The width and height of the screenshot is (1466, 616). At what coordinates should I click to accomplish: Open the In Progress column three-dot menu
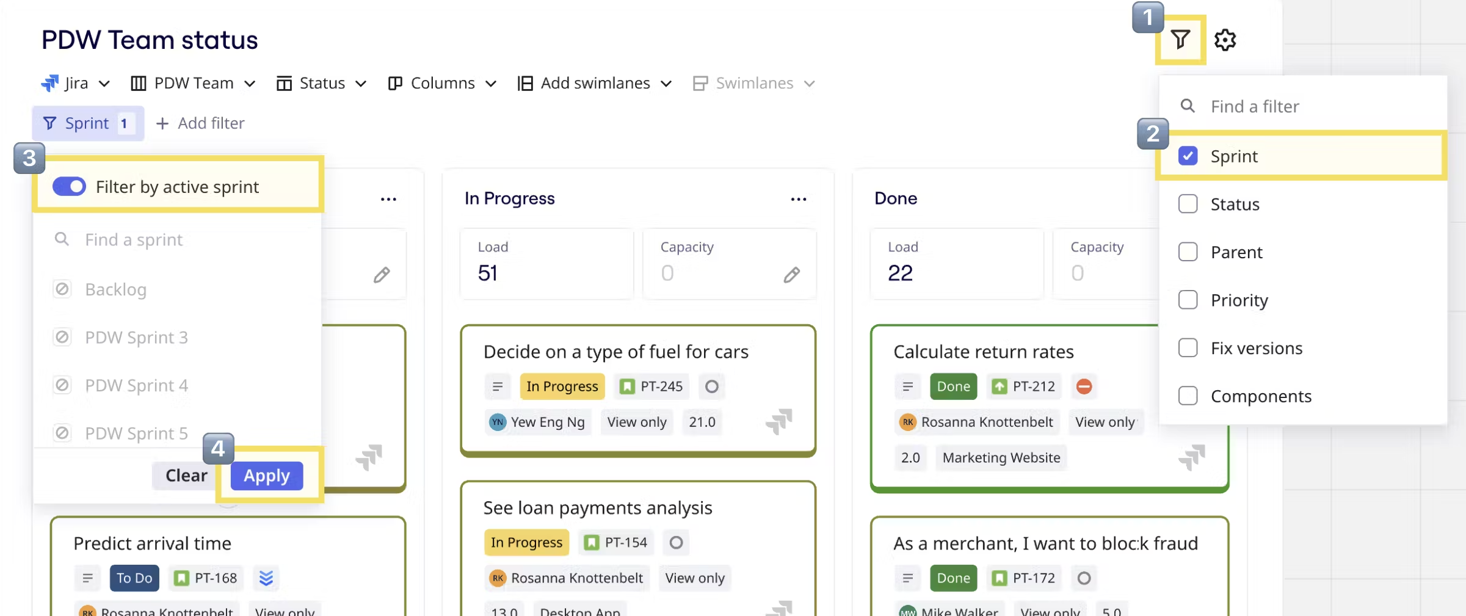point(798,199)
